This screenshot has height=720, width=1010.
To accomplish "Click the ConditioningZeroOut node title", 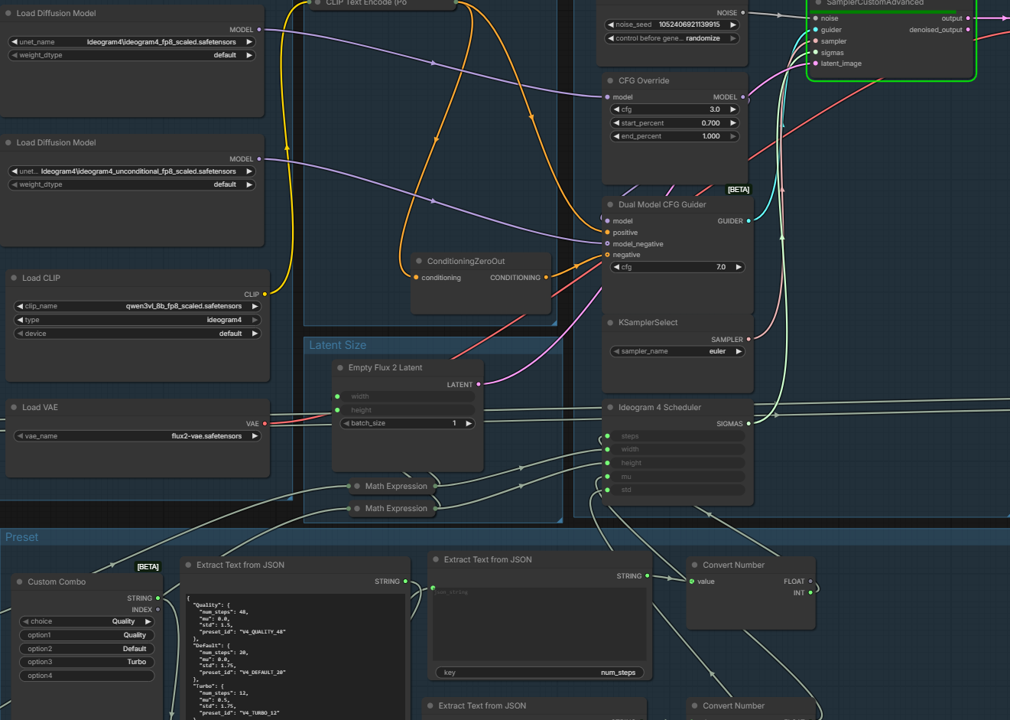I will point(466,262).
